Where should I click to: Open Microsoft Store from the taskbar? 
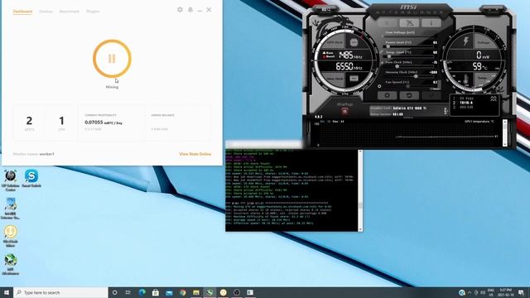pyautogui.click(x=156, y=292)
